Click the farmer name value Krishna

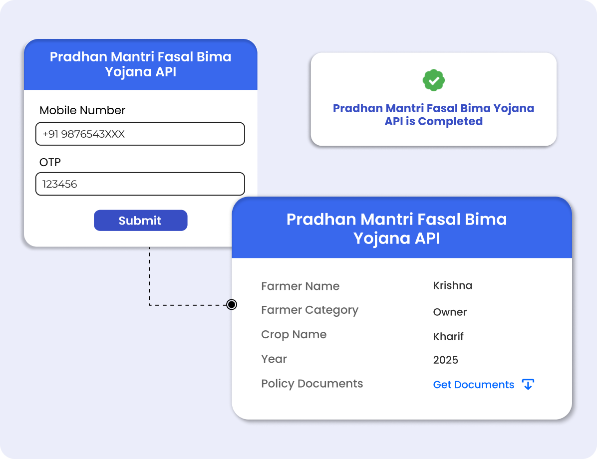tap(452, 285)
